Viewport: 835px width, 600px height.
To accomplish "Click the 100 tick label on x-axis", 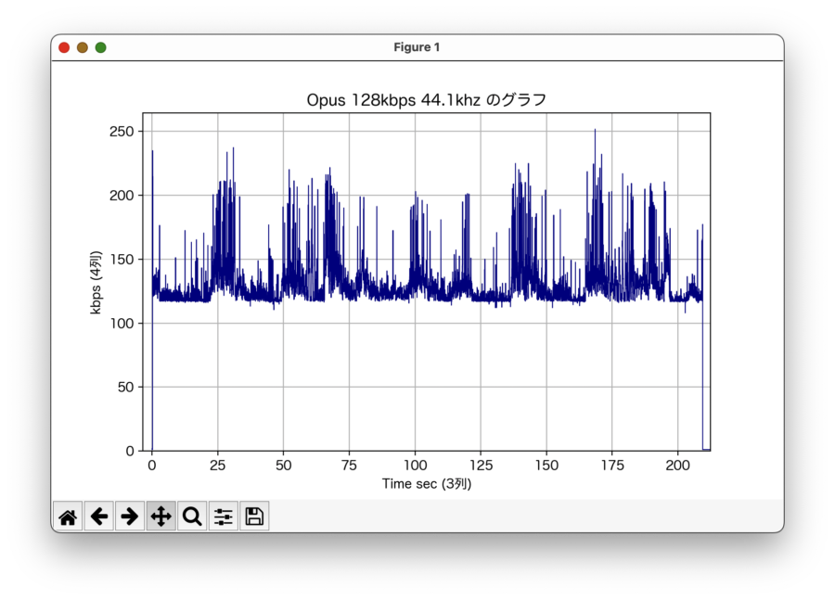I will [415, 465].
